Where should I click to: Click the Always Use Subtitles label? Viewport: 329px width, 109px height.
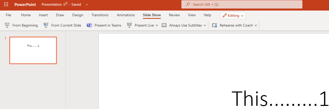tap(186, 25)
